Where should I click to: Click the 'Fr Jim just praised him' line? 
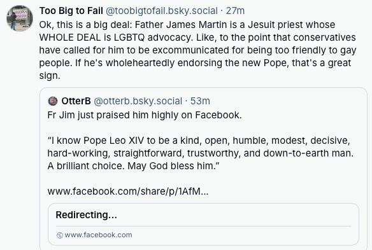(x=145, y=115)
